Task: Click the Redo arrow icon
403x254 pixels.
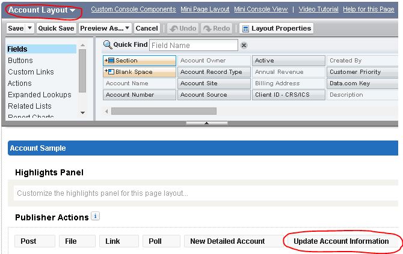Action: click(208, 29)
